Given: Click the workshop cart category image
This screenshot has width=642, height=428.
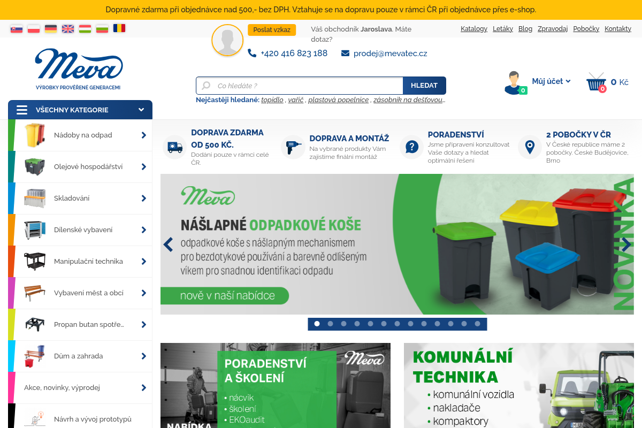Looking at the screenshot, I should 35,230.
